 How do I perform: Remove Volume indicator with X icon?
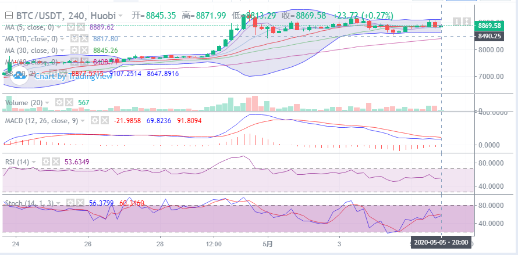pyautogui.click(x=69, y=103)
